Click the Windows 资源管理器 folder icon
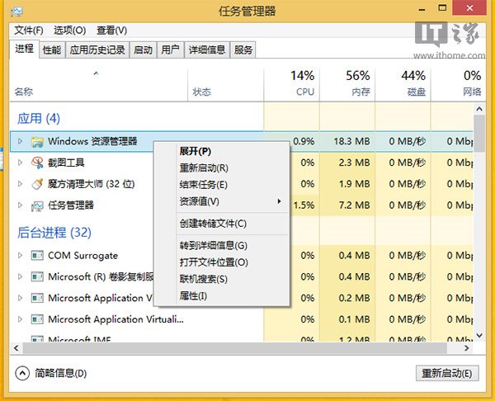Image resolution: width=495 pixels, height=401 pixels. pyautogui.click(x=37, y=142)
